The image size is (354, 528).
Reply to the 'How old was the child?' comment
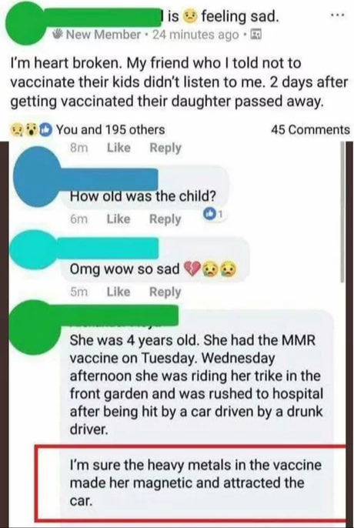click(165, 219)
